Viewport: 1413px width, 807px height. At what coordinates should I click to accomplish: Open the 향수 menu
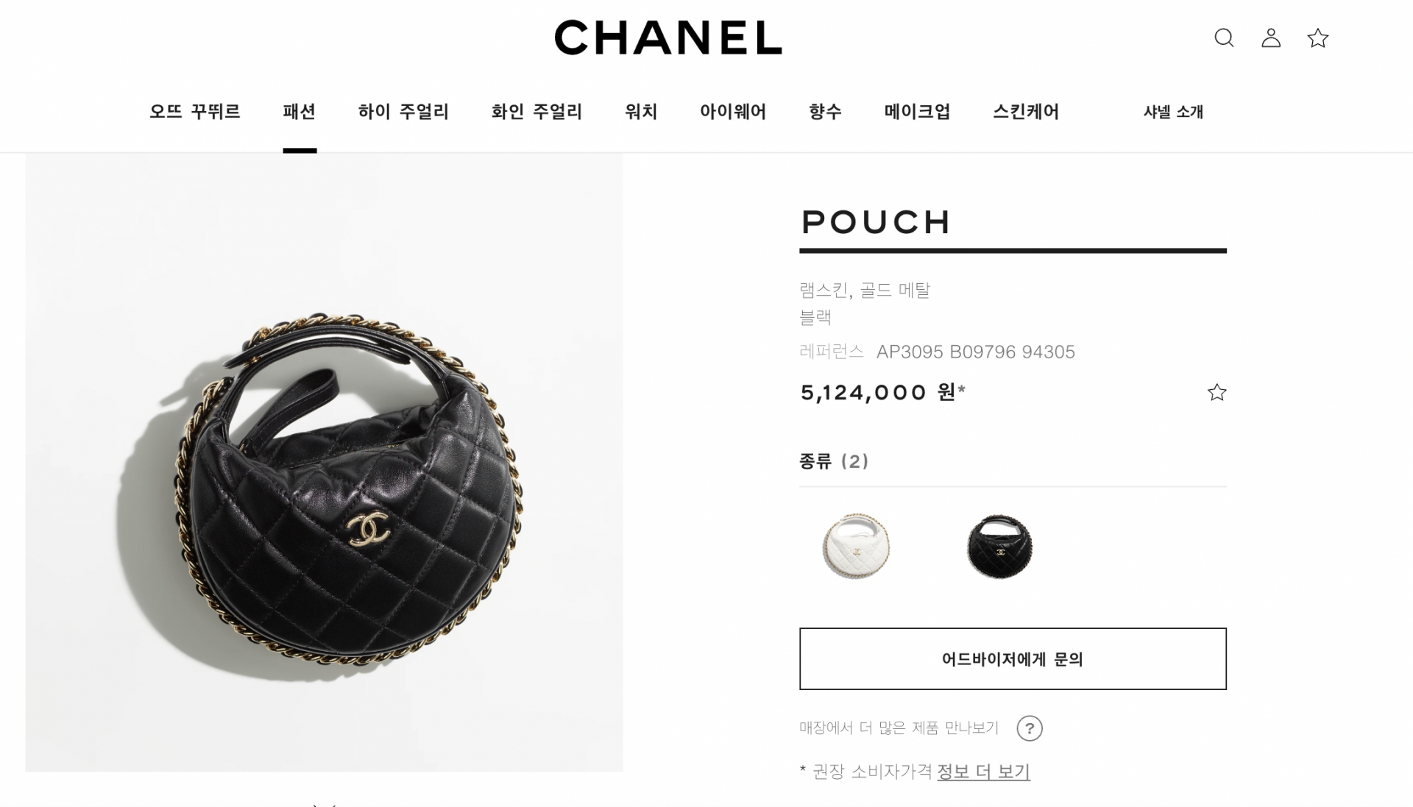click(825, 111)
